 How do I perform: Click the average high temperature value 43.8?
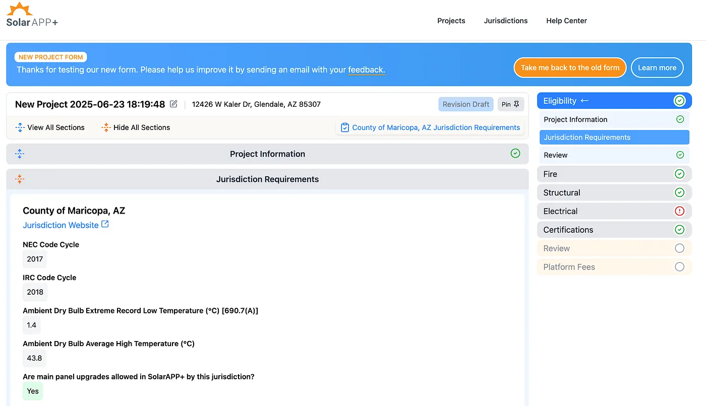[34, 358]
